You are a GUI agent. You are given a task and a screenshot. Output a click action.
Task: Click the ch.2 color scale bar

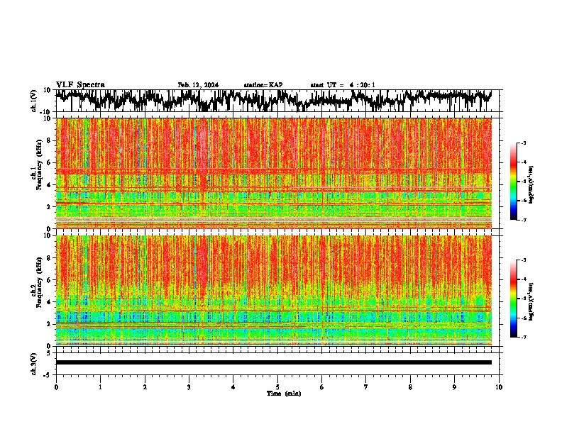pyautogui.click(x=514, y=299)
